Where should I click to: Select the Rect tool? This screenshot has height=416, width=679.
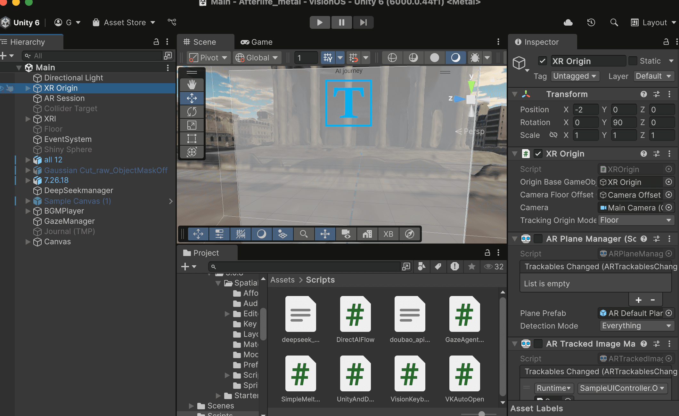click(x=192, y=139)
